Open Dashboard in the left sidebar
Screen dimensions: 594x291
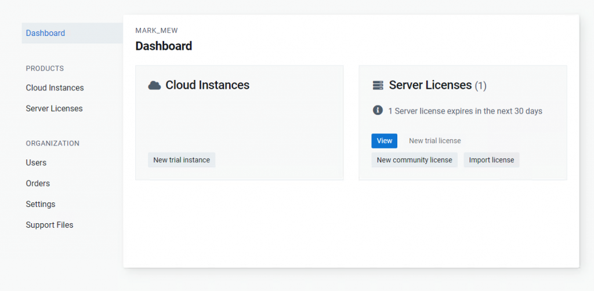click(46, 33)
